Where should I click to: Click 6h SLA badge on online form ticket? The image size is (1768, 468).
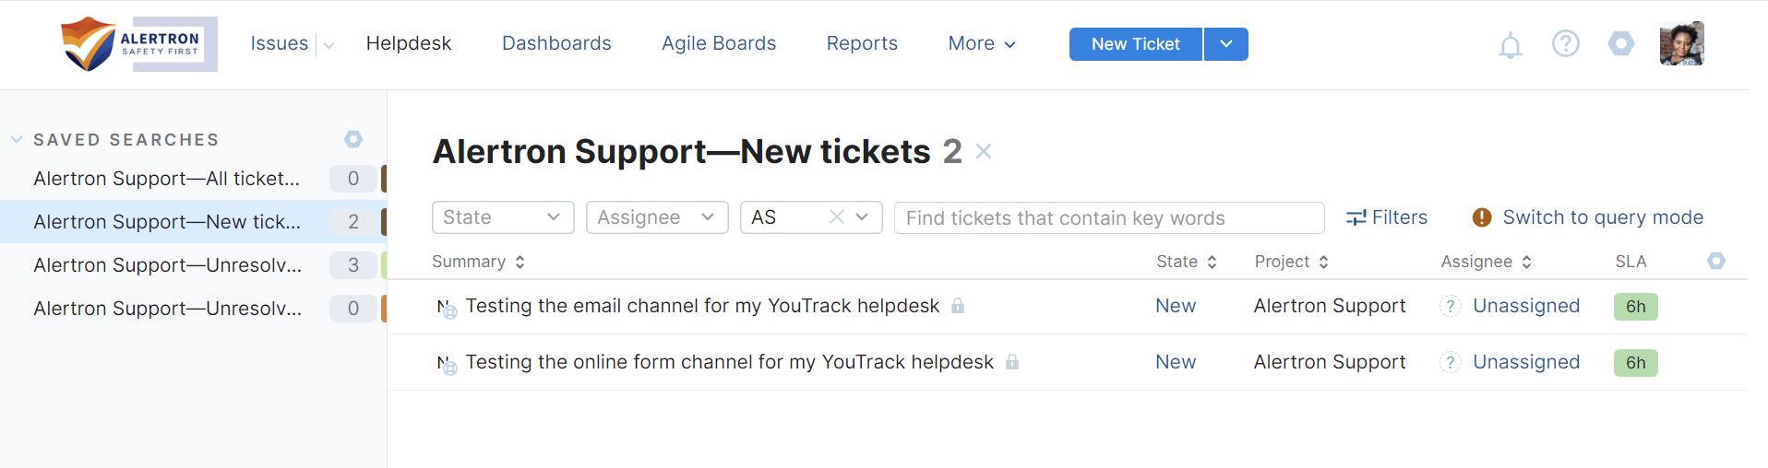[x=1636, y=363]
